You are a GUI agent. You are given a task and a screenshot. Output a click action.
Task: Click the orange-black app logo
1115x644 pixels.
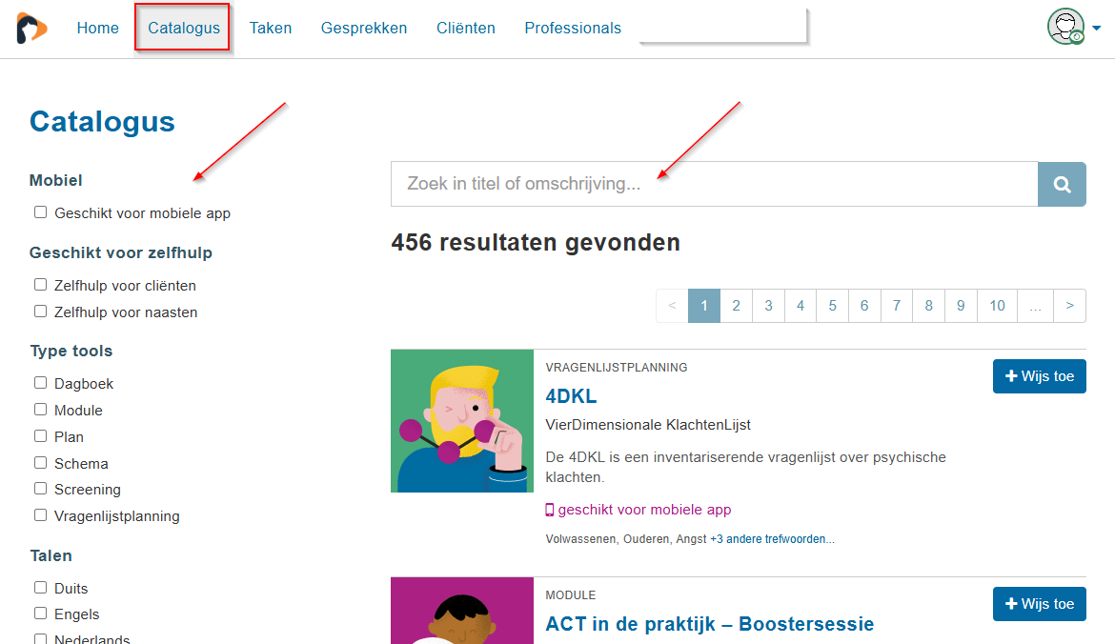point(32,29)
